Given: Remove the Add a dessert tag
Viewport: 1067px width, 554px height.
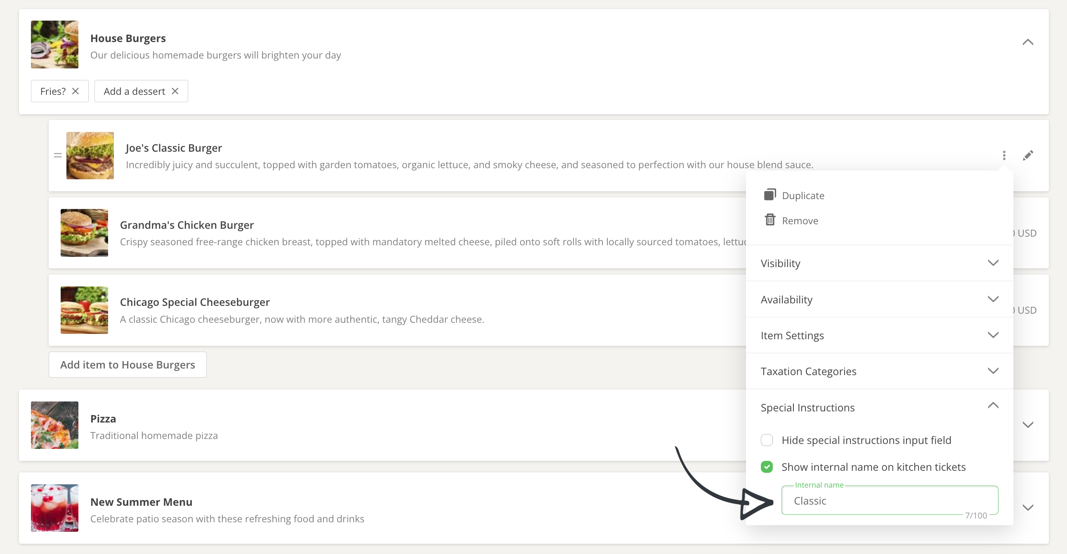Looking at the screenshot, I should tap(175, 91).
